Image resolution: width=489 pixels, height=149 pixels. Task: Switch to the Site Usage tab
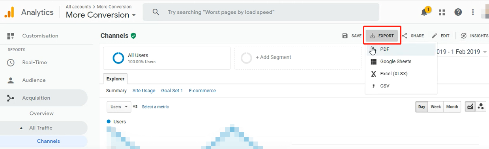coord(144,91)
